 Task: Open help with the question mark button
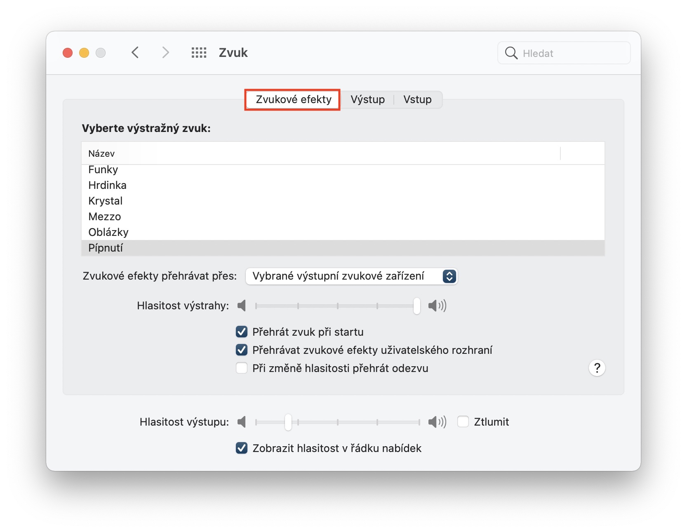tap(597, 368)
